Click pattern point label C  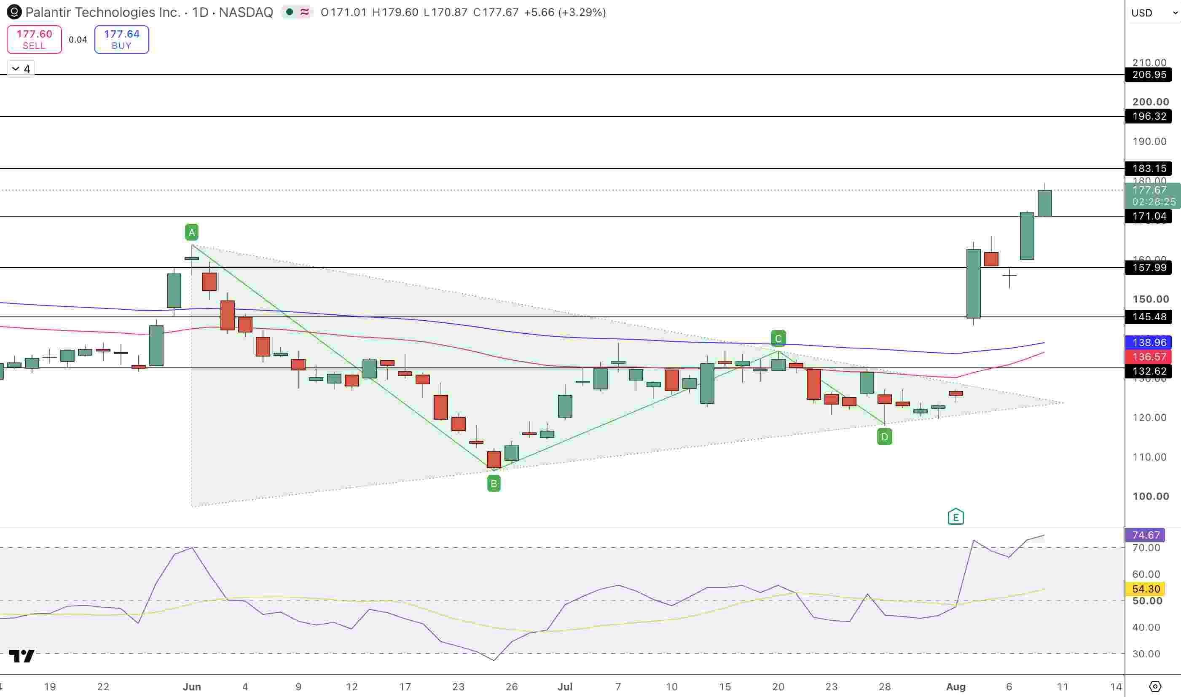tap(778, 338)
